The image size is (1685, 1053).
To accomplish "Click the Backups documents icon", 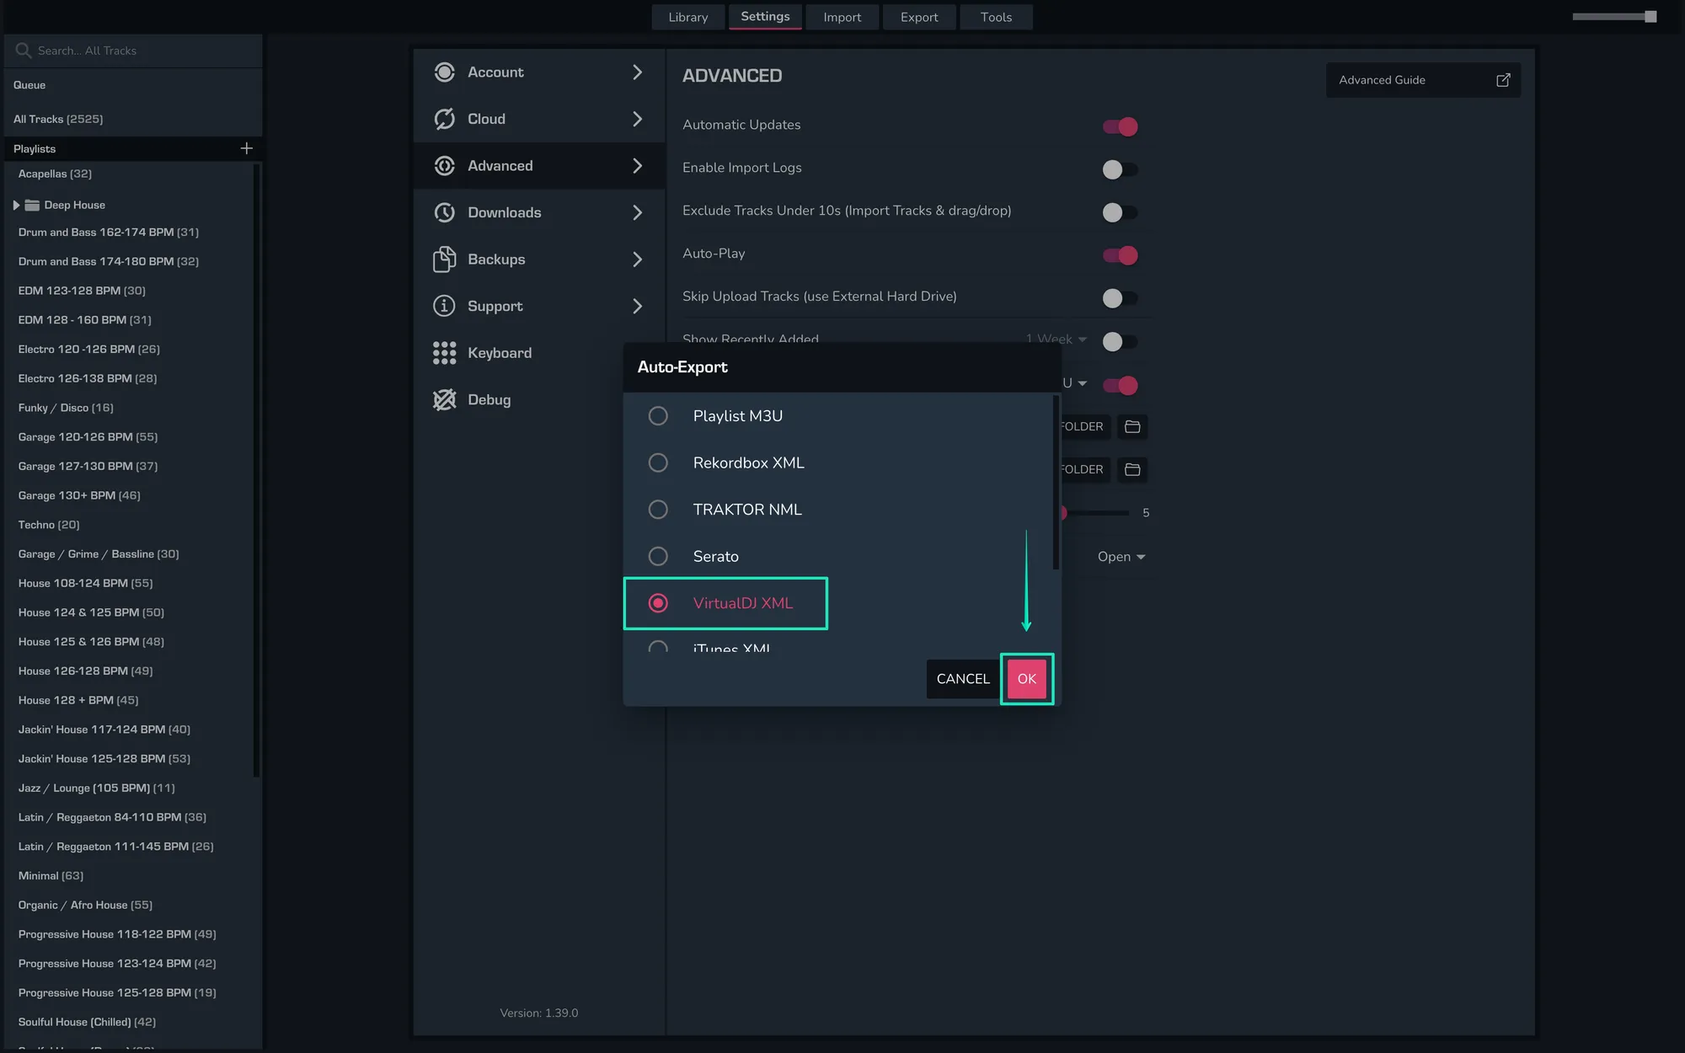I will [x=444, y=259].
